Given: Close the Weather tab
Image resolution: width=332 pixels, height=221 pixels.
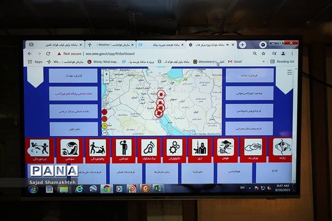Looking at the screenshot, I should coord(132,45).
